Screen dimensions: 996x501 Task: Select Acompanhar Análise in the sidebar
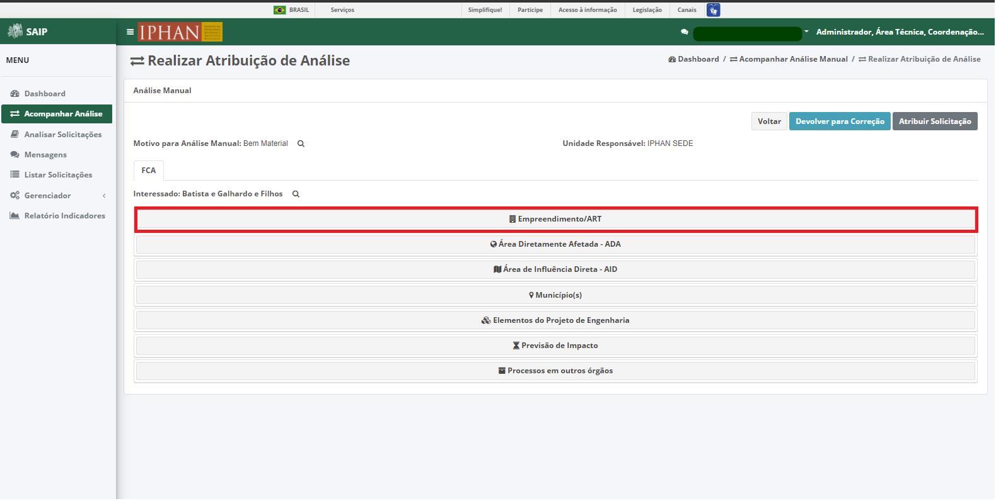pyautogui.click(x=57, y=114)
